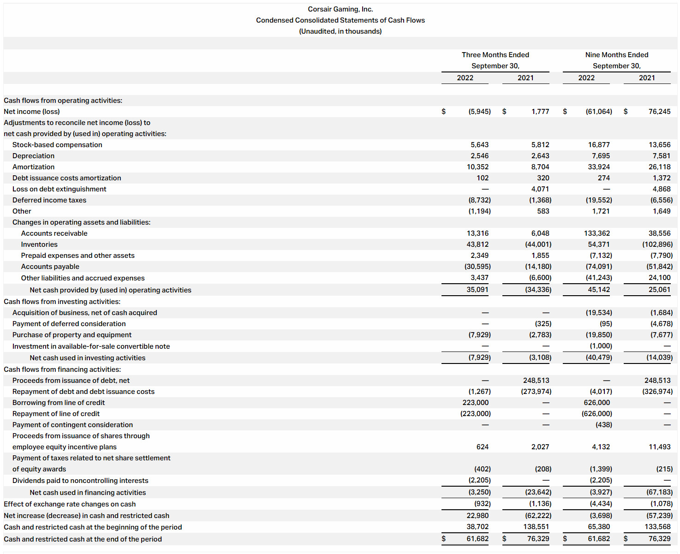The image size is (680, 554).
Task: Select "Investment in available-for-sale convertible note" label
Action: click(91, 346)
